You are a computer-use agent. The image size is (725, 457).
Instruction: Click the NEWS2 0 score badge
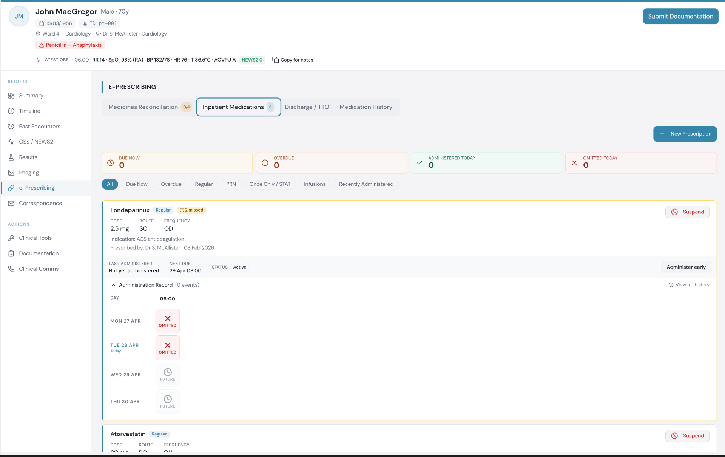click(252, 60)
